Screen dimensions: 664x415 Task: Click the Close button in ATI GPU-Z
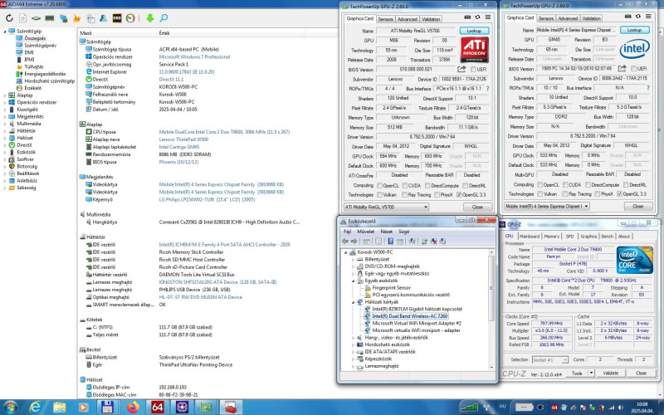tap(477, 207)
